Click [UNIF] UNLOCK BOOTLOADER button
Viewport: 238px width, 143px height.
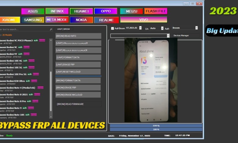[78, 43]
